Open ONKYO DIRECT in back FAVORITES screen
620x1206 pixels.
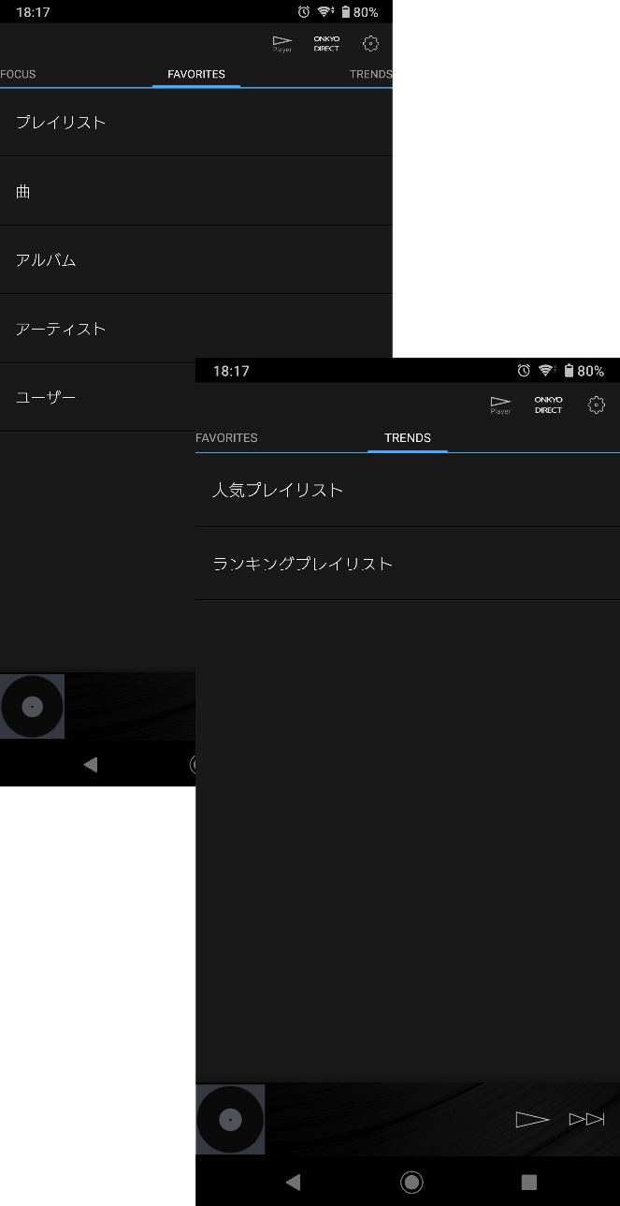tap(326, 43)
